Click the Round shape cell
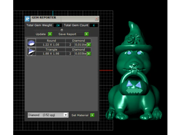Screen dimensions: 181x135 (51, 40)
